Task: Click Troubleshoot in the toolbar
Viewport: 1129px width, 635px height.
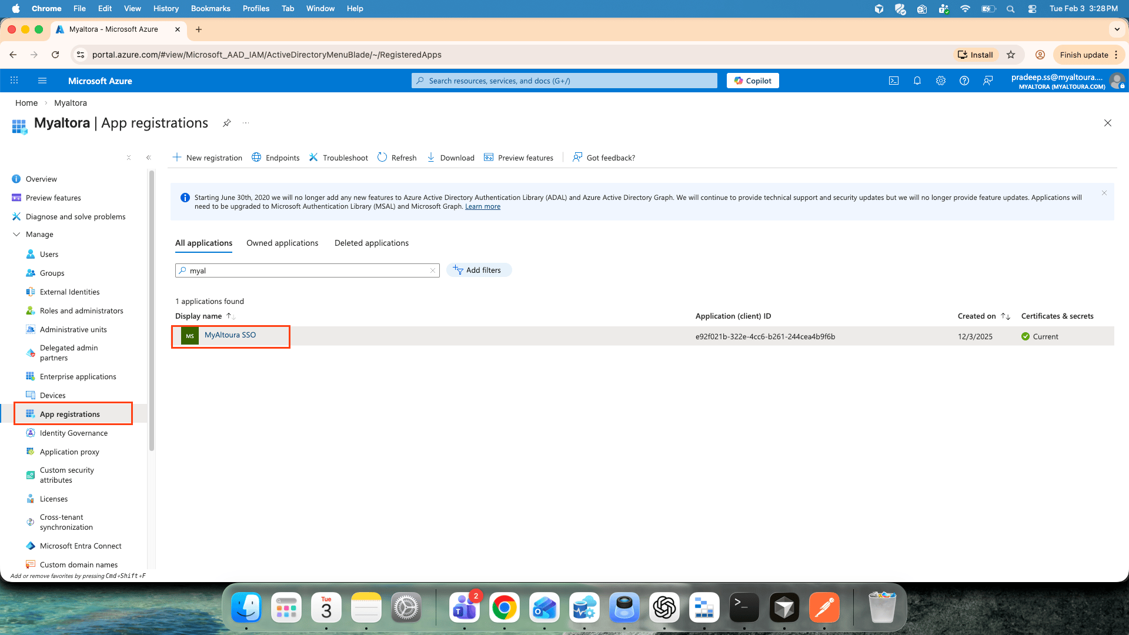Action: tap(338, 158)
